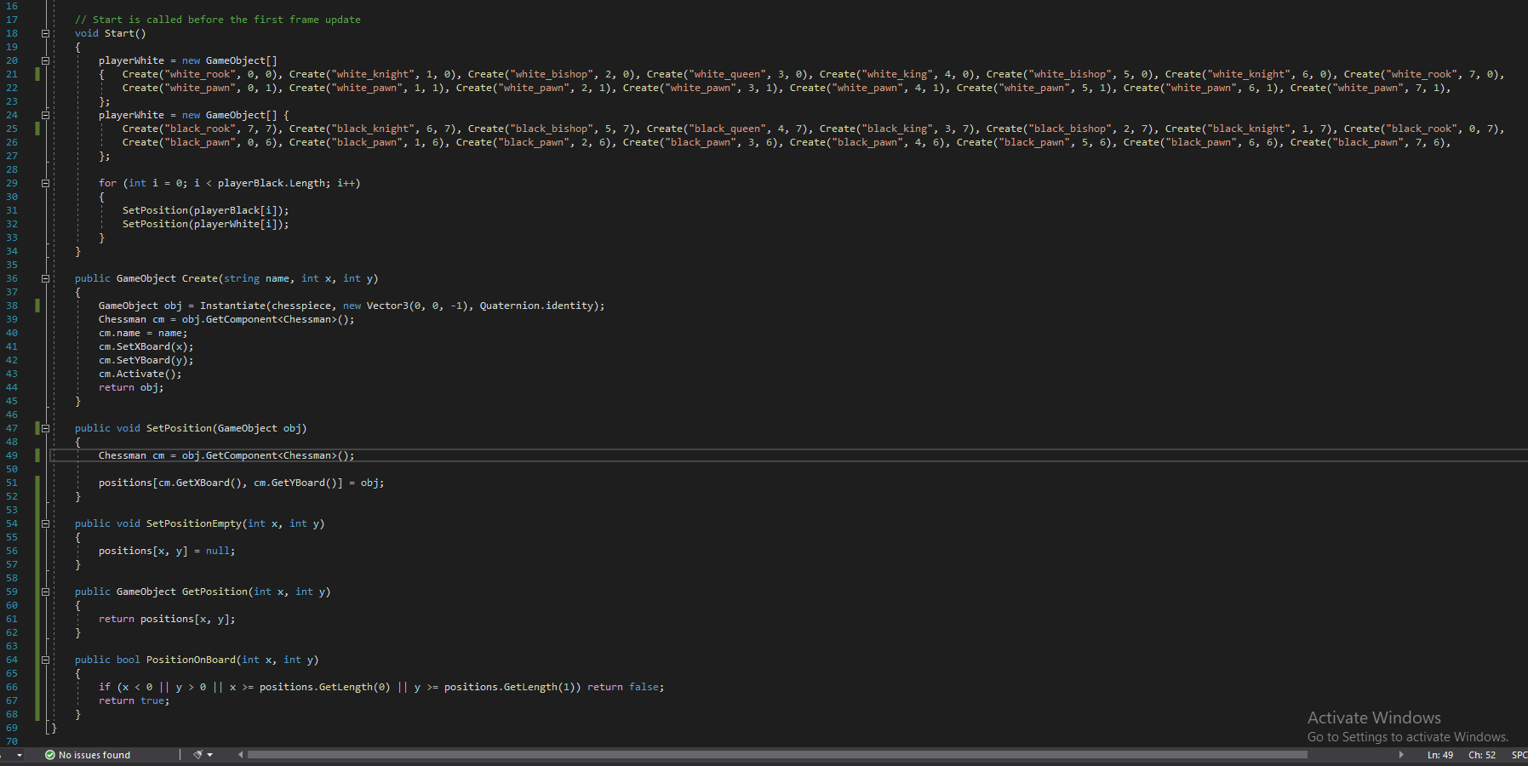Click the code cleanup brush icon

click(x=197, y=755)
